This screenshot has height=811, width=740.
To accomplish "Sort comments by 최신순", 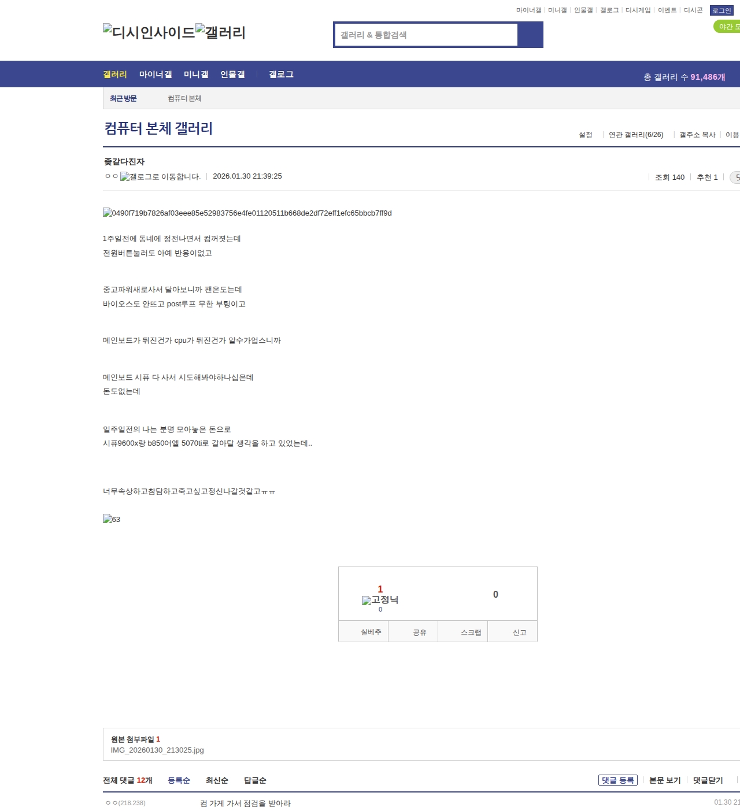I will coord(216,780).
